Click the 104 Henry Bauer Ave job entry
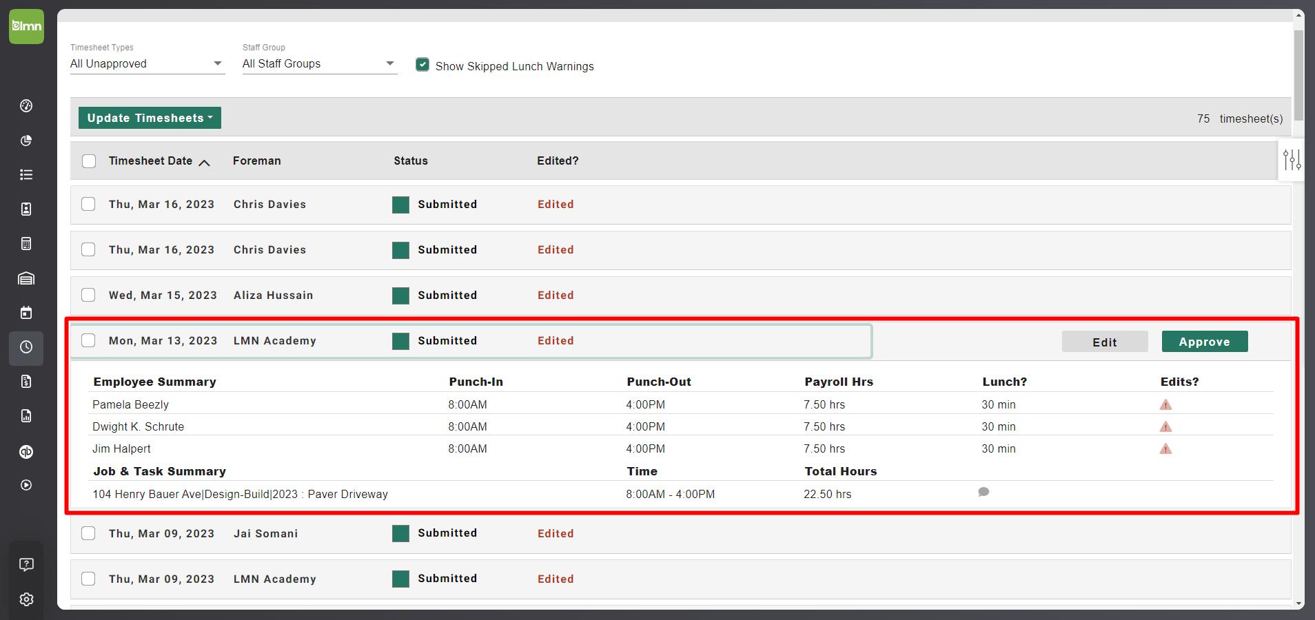The width and height of the screenshot is (1315, 620). coord(241,494)
